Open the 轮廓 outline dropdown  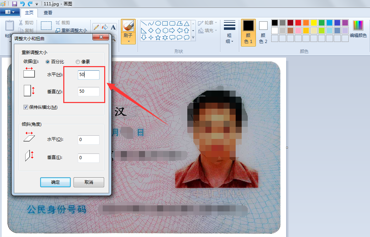pos(208,23)
